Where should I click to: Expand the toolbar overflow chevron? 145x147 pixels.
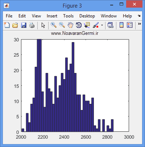pos(140,24)
